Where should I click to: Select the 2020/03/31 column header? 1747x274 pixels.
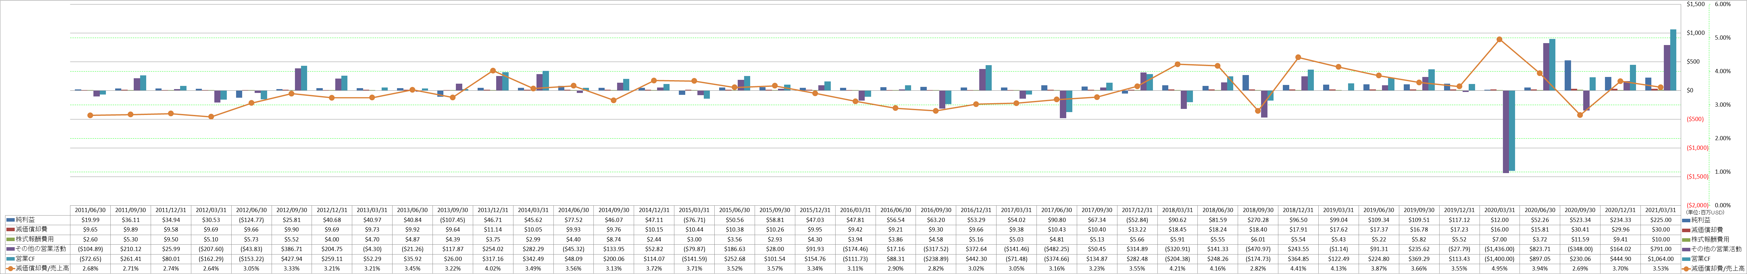point(1499,210)
